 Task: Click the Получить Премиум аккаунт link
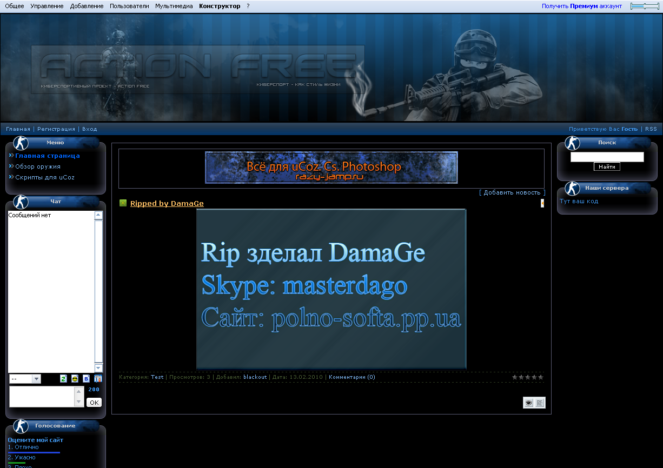click(582, 6)
